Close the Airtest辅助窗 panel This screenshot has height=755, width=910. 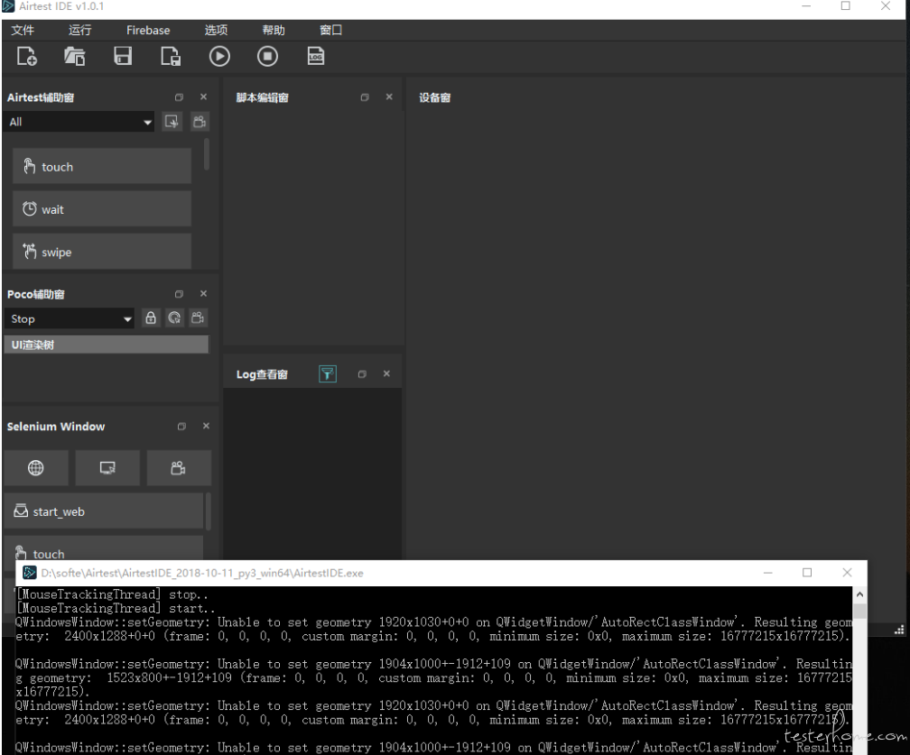click(203, 97)
